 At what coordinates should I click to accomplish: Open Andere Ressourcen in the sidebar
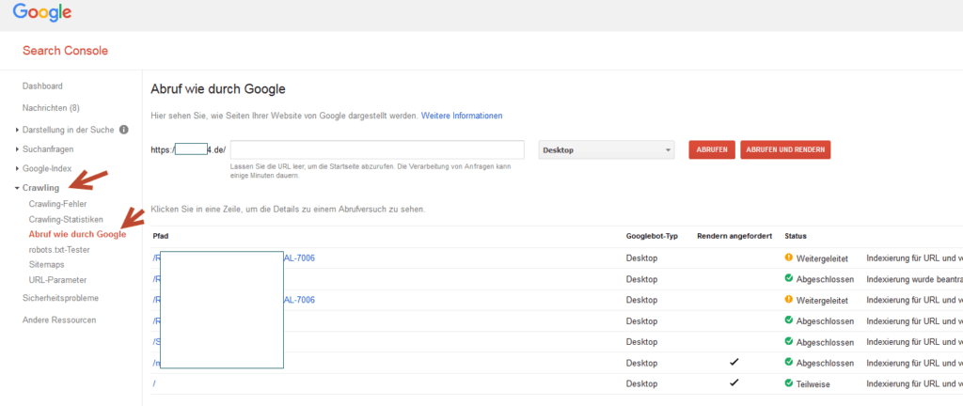59,320
